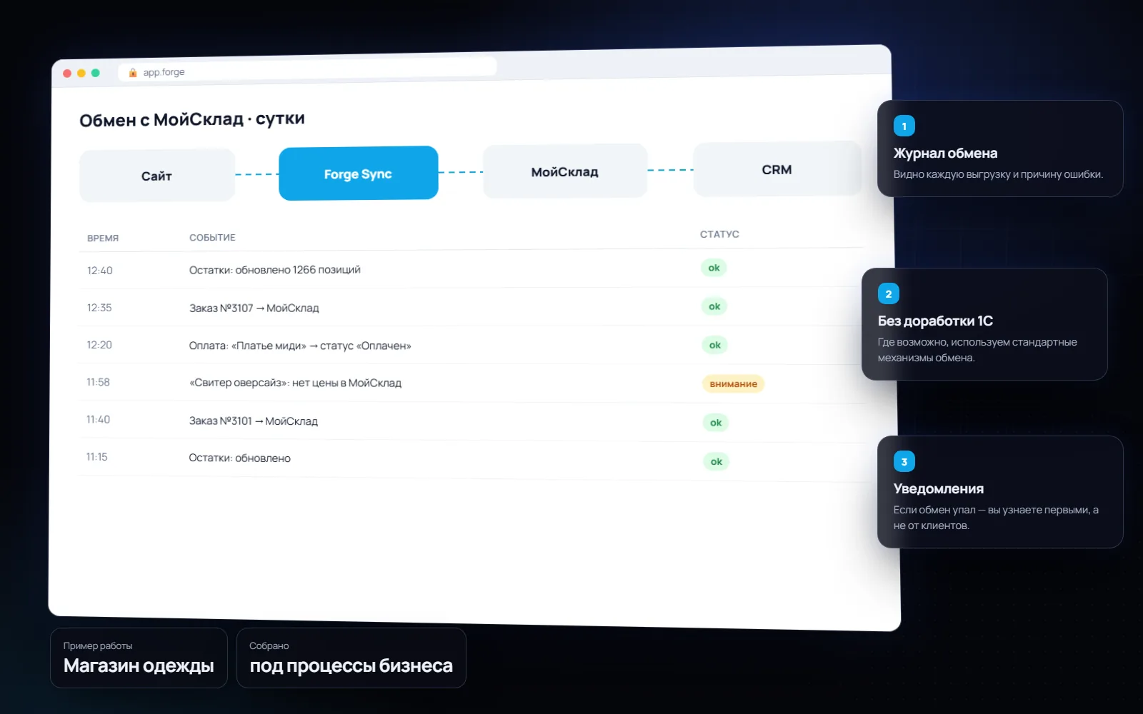Image resolution: width=1143 pixels, height=714 pixels.
Task: Click the ВРЕМЯ column header
Action: coord(103,238)
